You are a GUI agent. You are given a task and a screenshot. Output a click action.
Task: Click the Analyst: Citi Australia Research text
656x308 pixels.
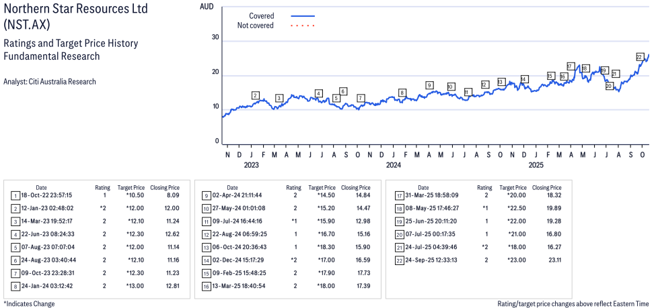tap(50, 82)
